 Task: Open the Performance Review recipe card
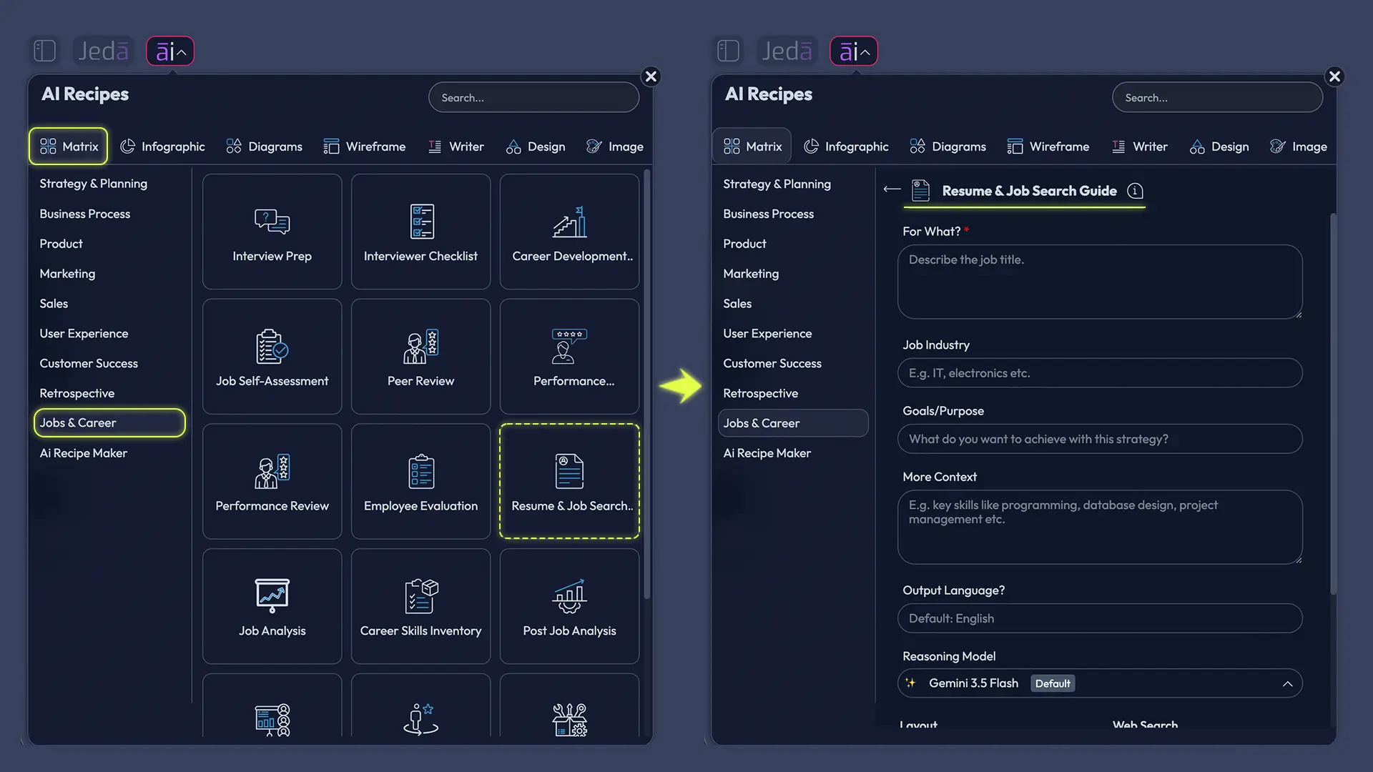(x=272, y=482)
